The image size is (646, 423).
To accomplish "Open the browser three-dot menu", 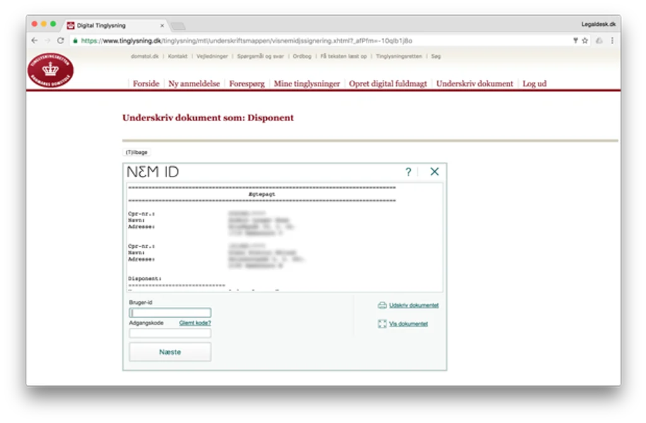I will [x=612, y=40].
